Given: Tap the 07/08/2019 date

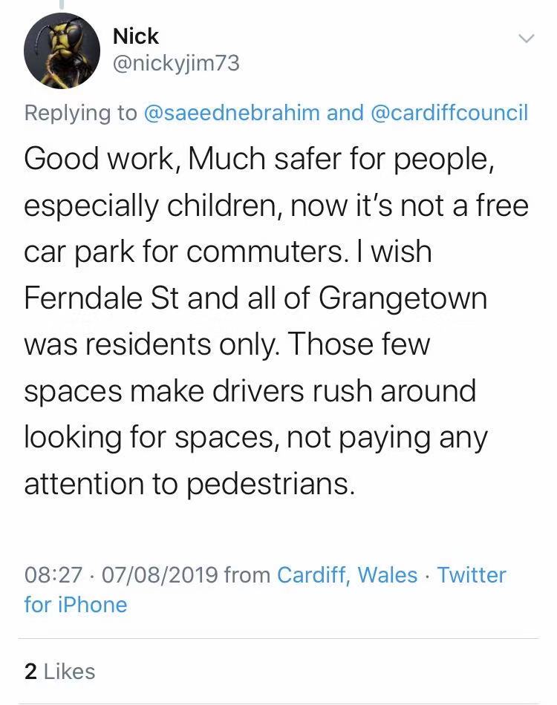Looking at the screenshot, I should (160, 575).
